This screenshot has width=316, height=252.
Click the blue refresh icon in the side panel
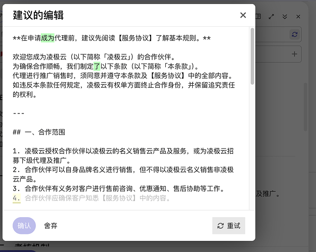[295, 34]
